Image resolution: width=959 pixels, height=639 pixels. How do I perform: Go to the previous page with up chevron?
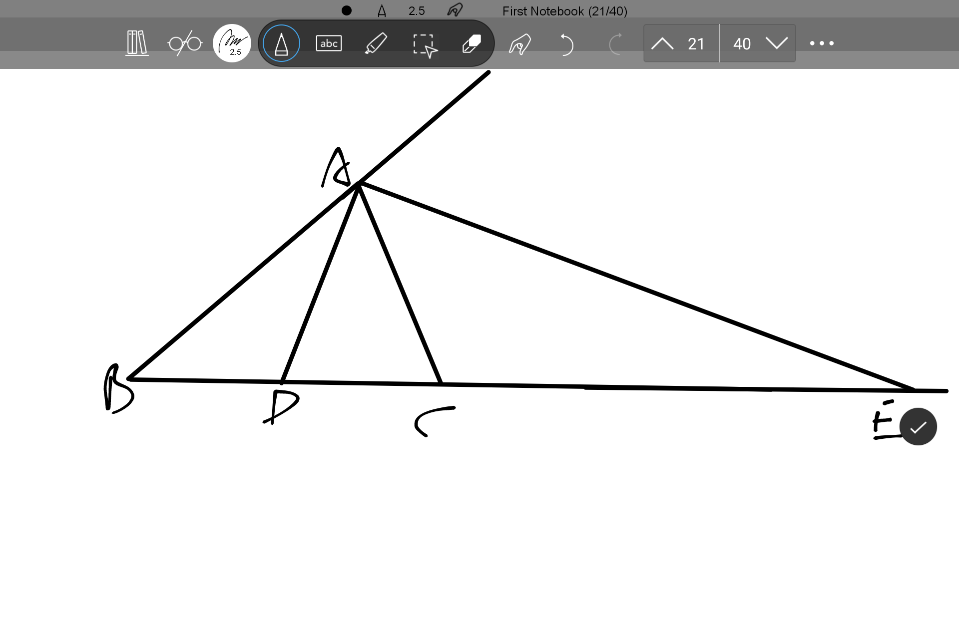[x=662, y=43]
